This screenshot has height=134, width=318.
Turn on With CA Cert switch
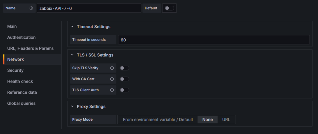coord(124,79)
